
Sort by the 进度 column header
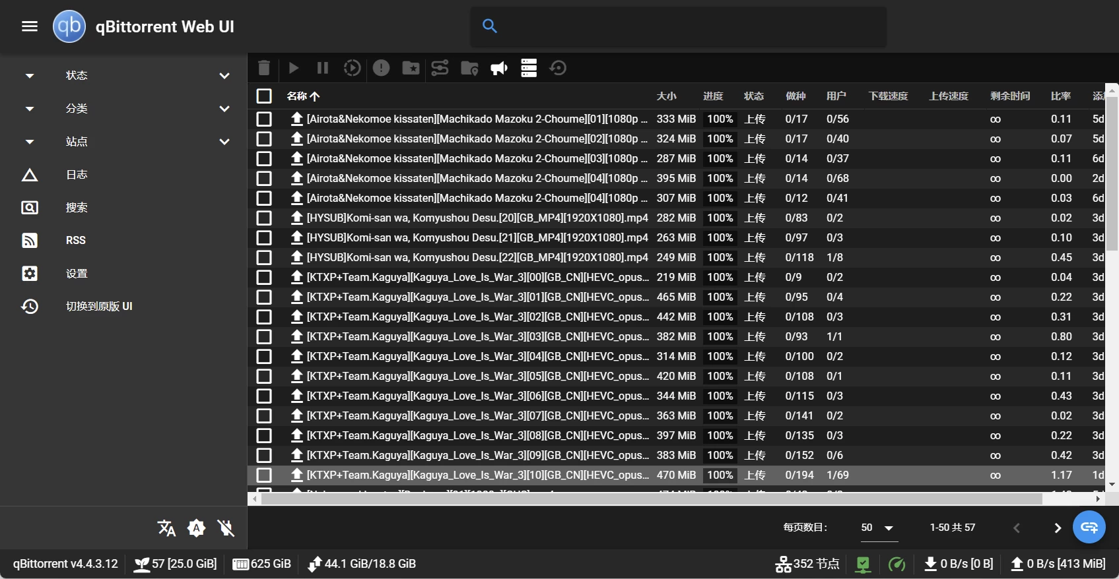pos(713,96)
